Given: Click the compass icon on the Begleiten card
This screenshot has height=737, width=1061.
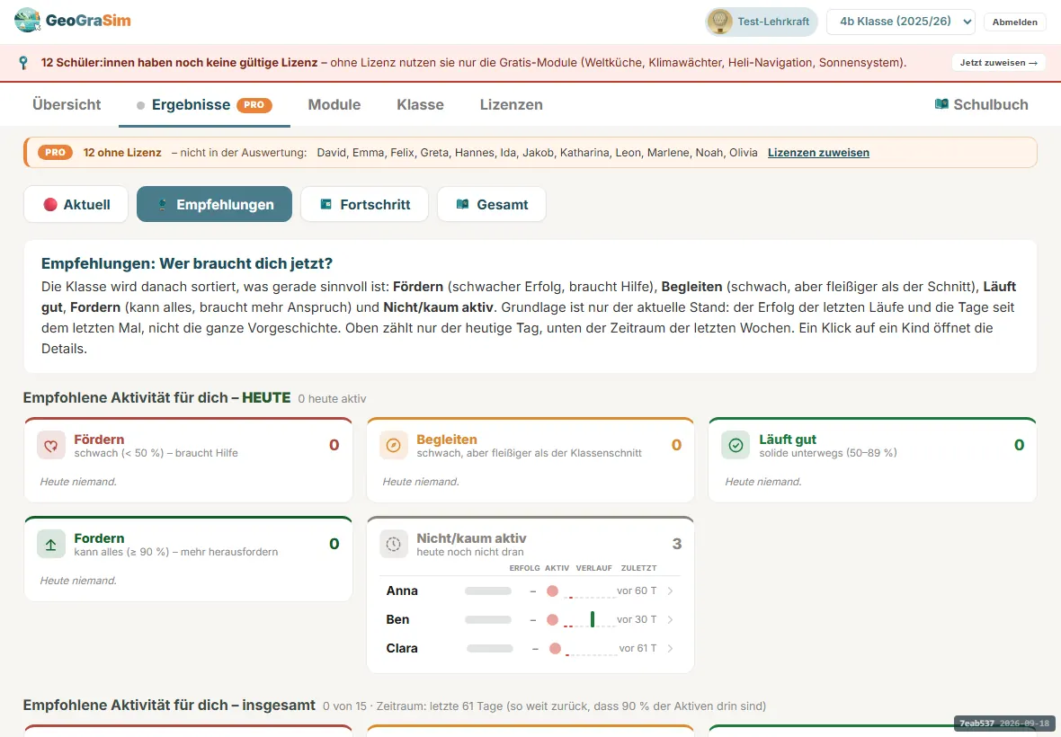Looking at the screenshot, I should click(x=393, y=445).
